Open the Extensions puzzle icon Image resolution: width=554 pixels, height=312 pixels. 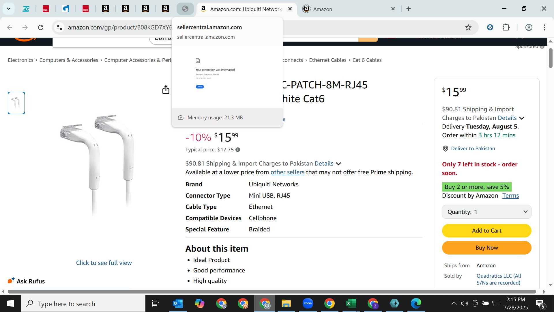tap(506, 27)
